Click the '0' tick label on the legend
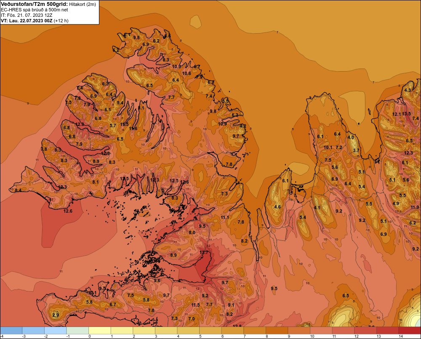This screenshot has height=339, width=421. 90,336
